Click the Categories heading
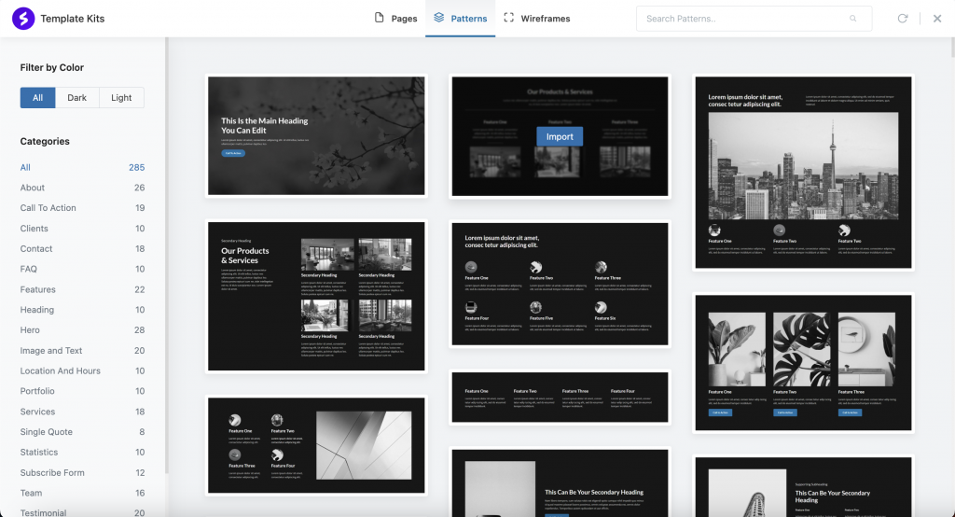 (x=45, y=142)
